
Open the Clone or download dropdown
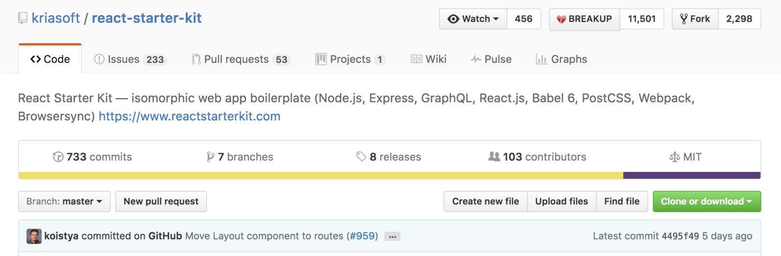pyautogui.click(x=707, y=201)
